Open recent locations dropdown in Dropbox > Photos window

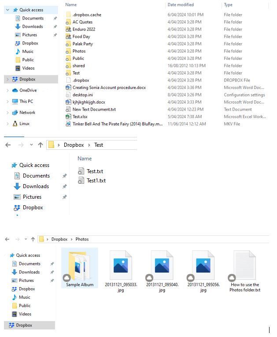(26, 239)
